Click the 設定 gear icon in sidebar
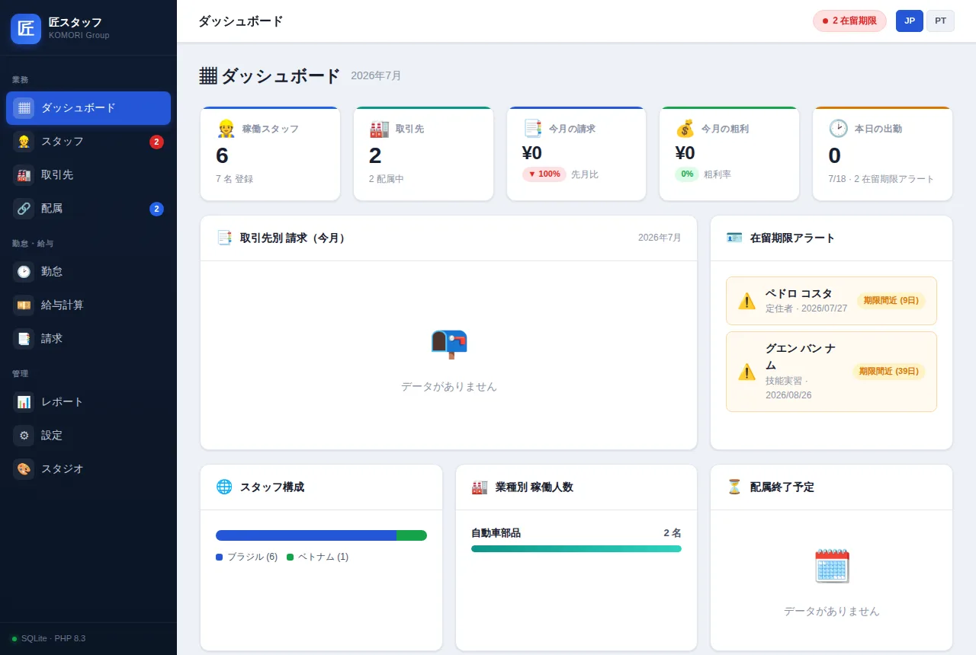This screenshot has width=976, height=655. pyautogui.click(x=24, y=436)
